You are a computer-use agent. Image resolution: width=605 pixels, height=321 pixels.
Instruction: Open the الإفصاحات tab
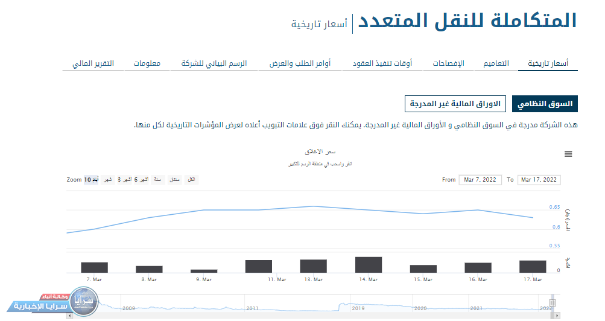coord(448,63)
